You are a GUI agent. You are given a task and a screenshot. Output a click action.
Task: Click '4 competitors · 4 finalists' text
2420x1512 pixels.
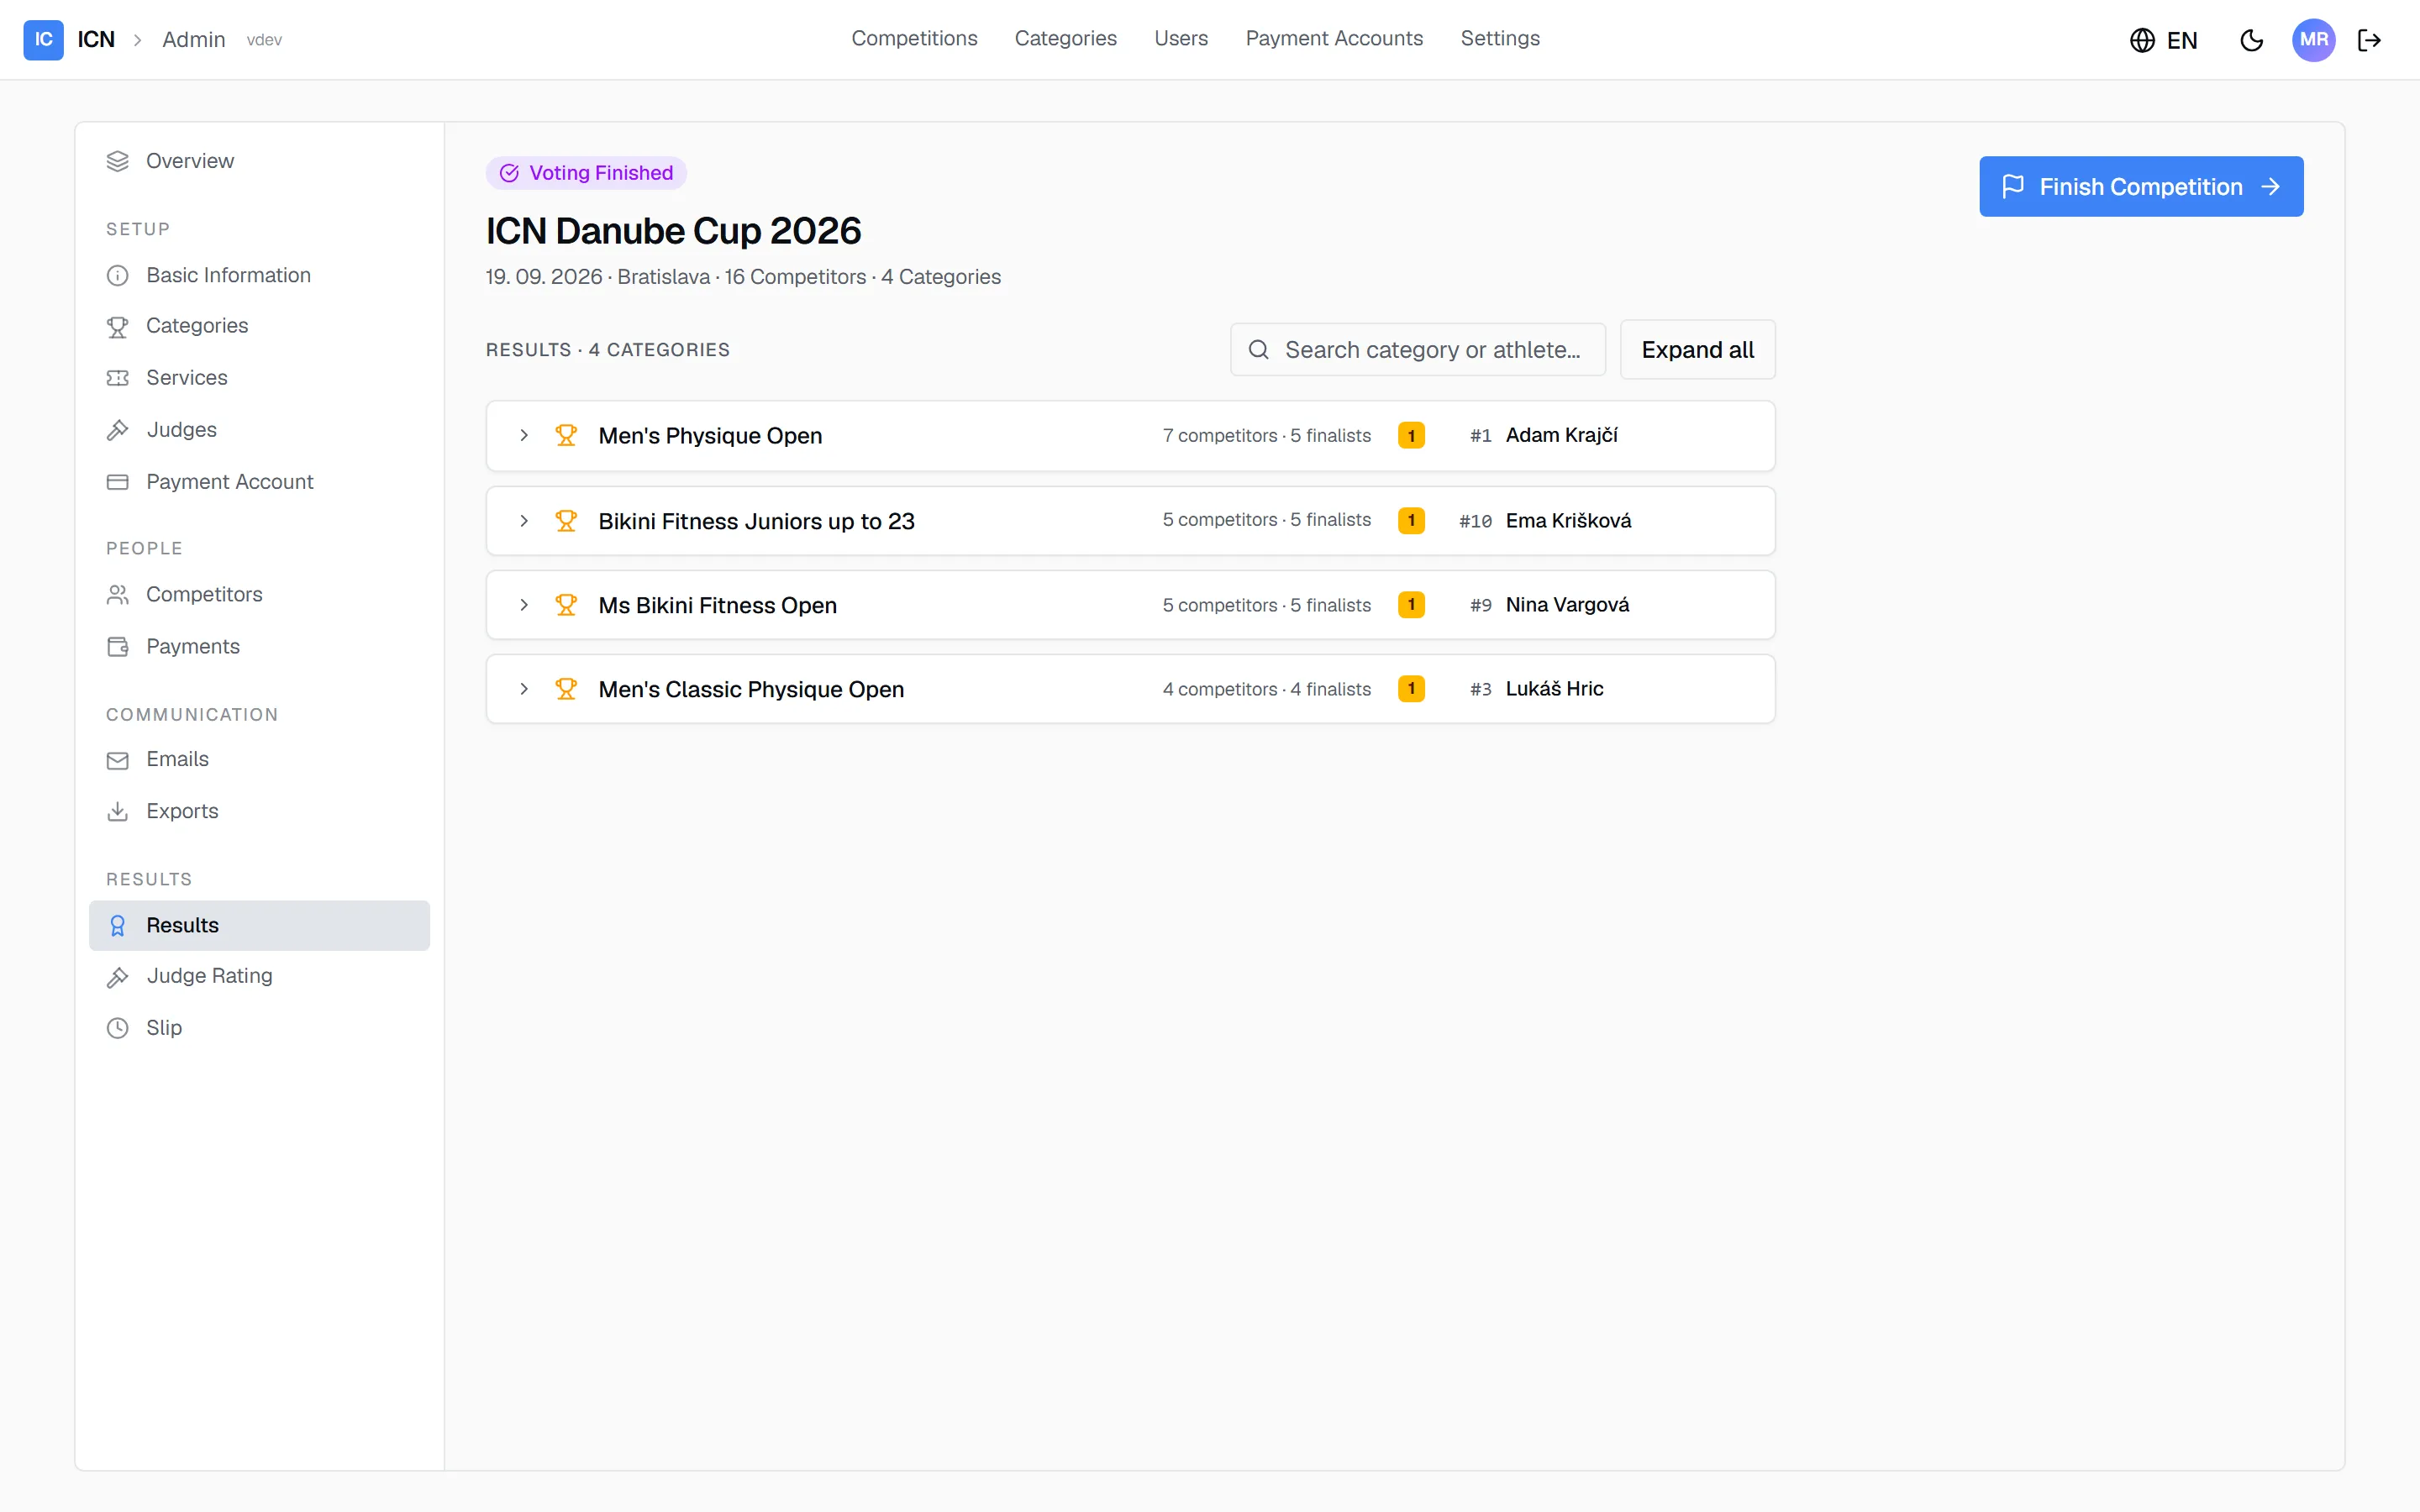click(x=1266, y=689)
